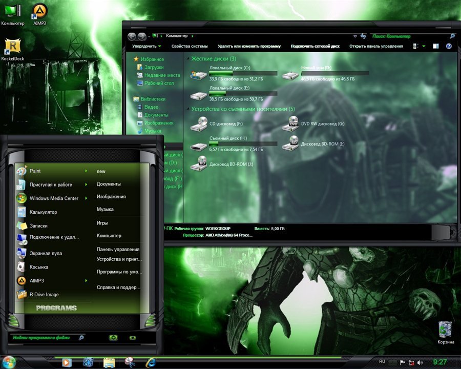This screenshot has width=461, height=369.
Task: Click the Explorer help question mark icon
Action: tap(449, 46)
